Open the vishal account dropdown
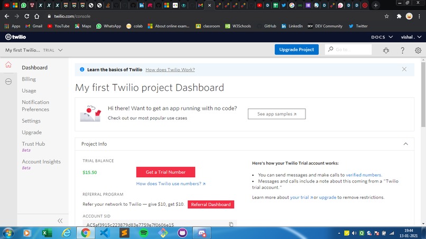Screen dimensions: 426x239 pos(411,37)
